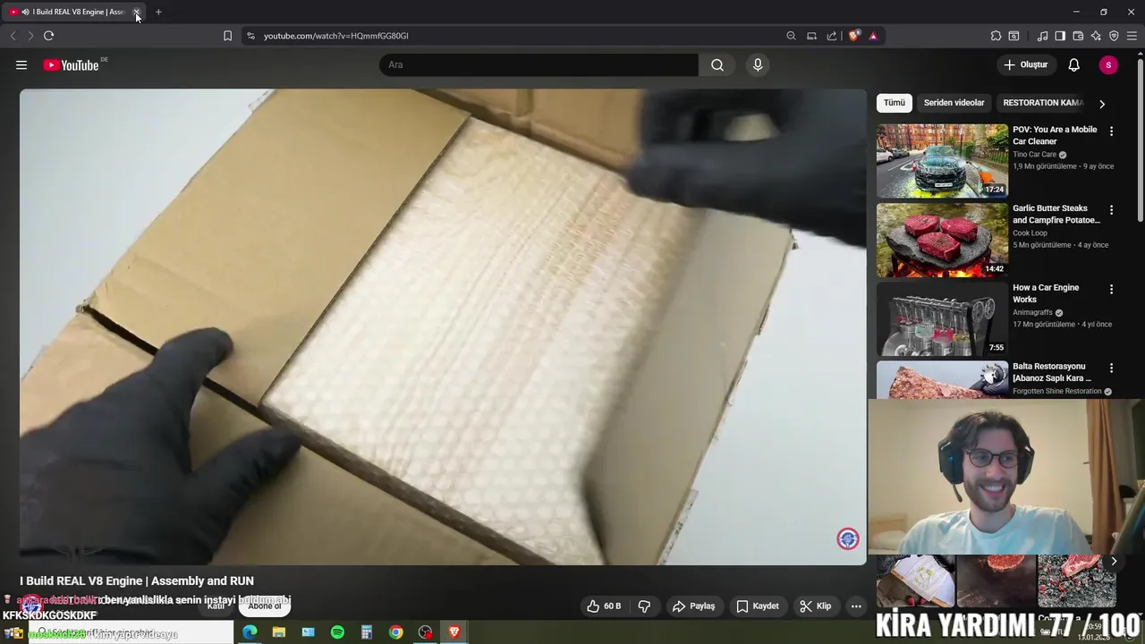Click the page vertical scrollbar thumb
1145x644 pixels.
coord(1140,139)
